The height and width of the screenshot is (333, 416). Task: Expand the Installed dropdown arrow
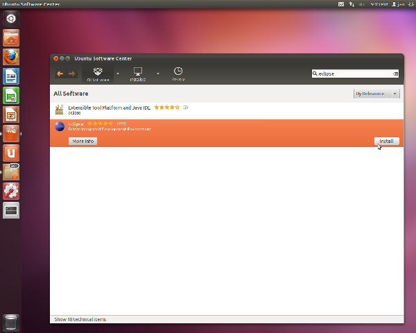[158, 74]
